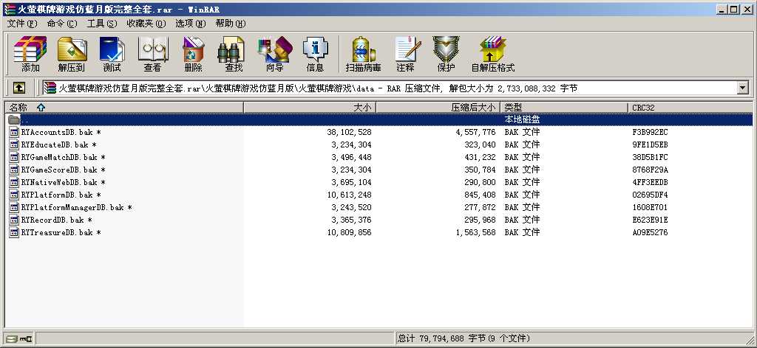Select RYTreasureDB.bak file name
This screenshot has width=757, height=348.
pyautogui.click(x=61, y=232)
